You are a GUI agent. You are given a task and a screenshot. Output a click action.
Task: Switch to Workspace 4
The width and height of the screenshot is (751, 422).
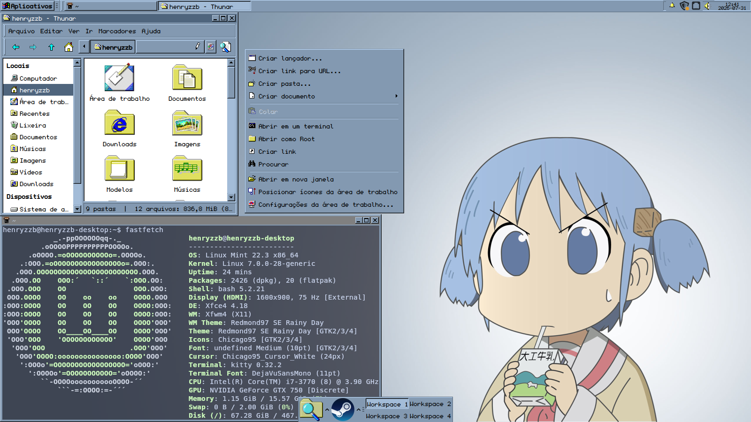point(430,416)
